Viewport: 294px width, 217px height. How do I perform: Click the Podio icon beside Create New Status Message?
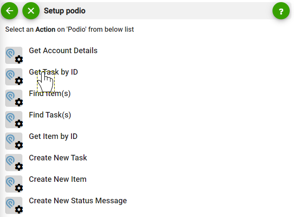click(14, 205)
